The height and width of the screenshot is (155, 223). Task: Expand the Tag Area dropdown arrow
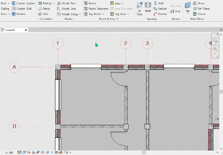coord(128,14)
